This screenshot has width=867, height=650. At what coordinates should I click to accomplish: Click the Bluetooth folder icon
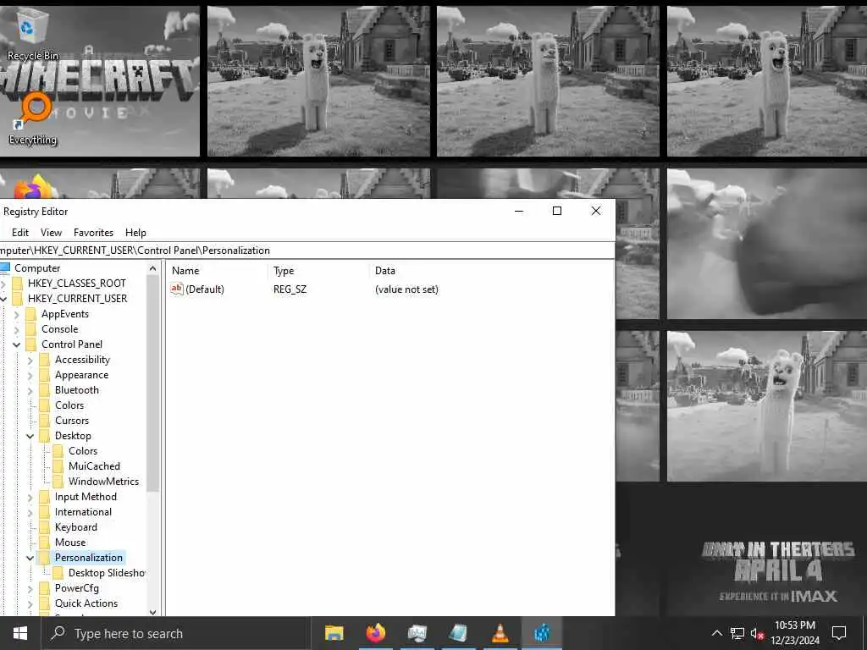[44, 390]
